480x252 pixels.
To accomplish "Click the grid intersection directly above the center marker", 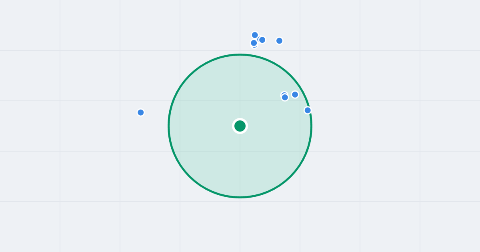I will coord(240,101).
